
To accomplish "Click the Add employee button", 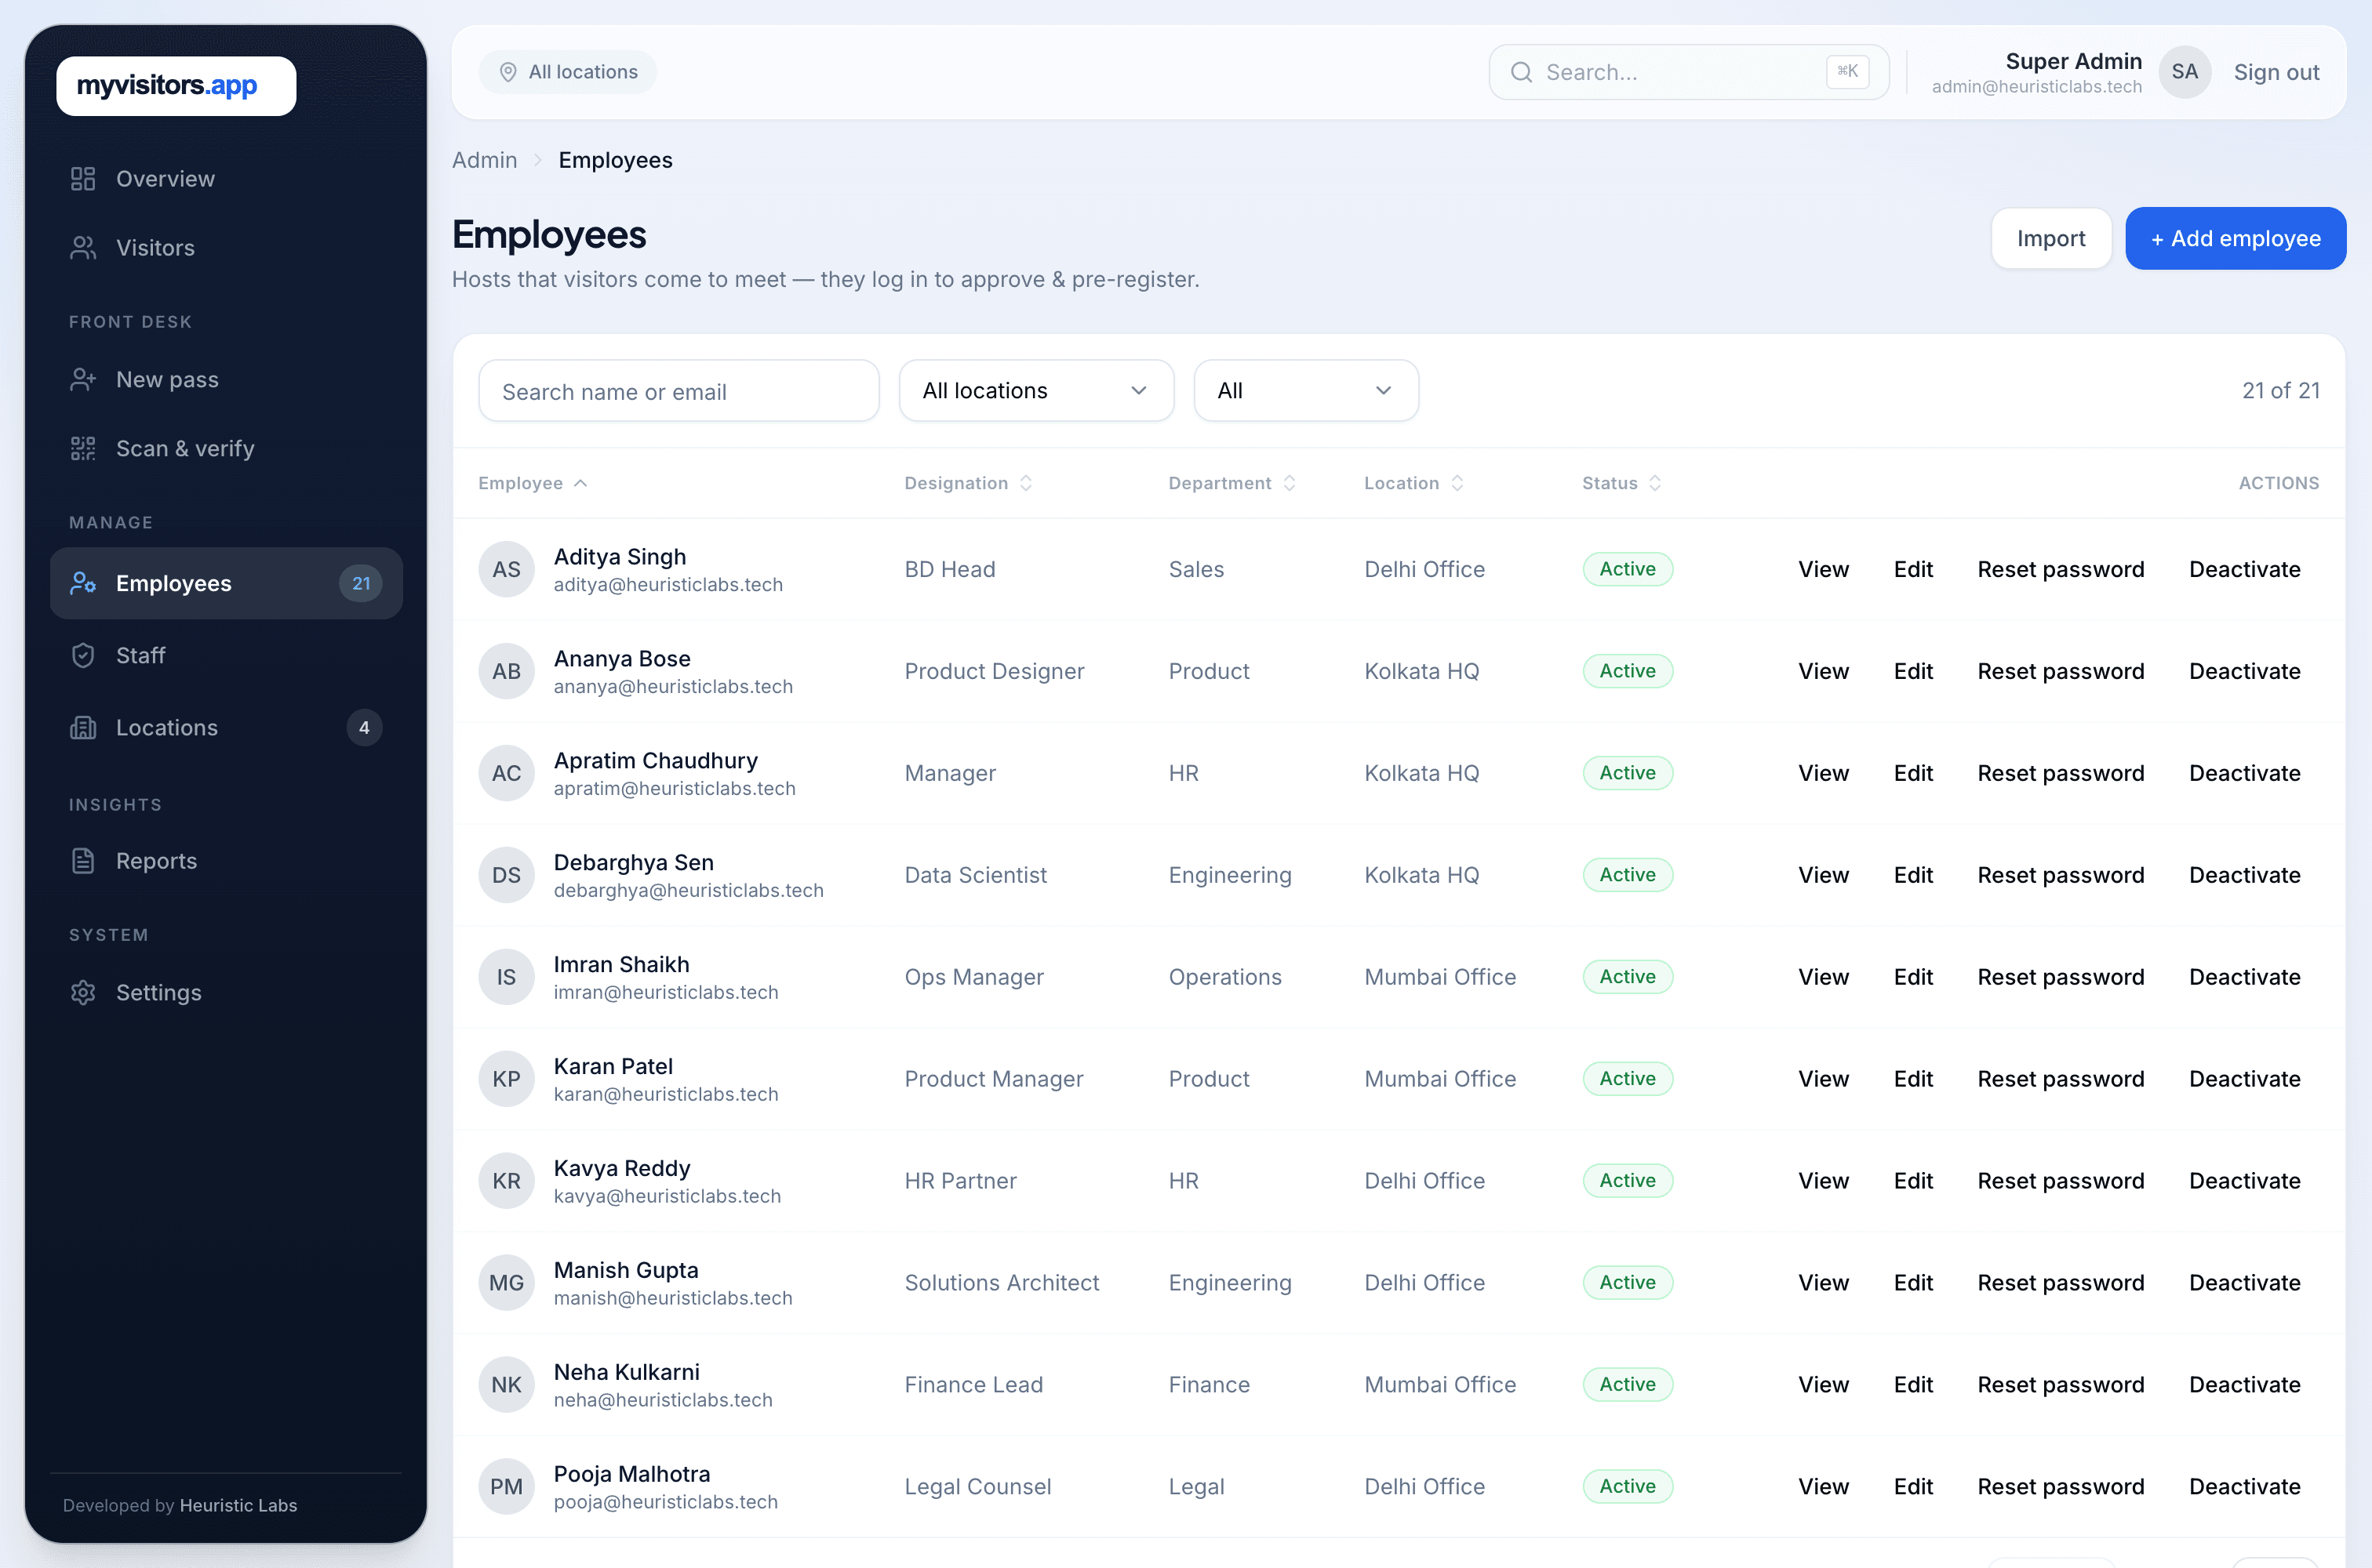I will click(2235, 239).
